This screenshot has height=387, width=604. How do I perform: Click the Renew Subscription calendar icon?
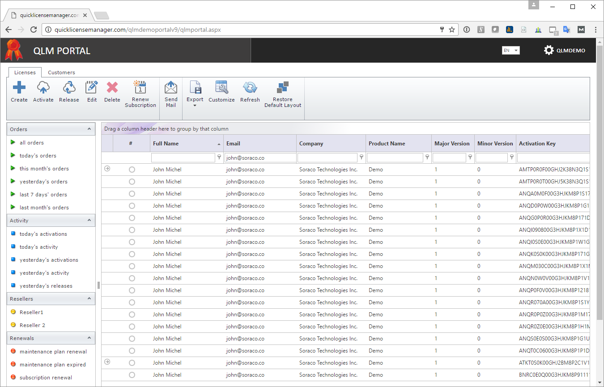coord(140,87)
